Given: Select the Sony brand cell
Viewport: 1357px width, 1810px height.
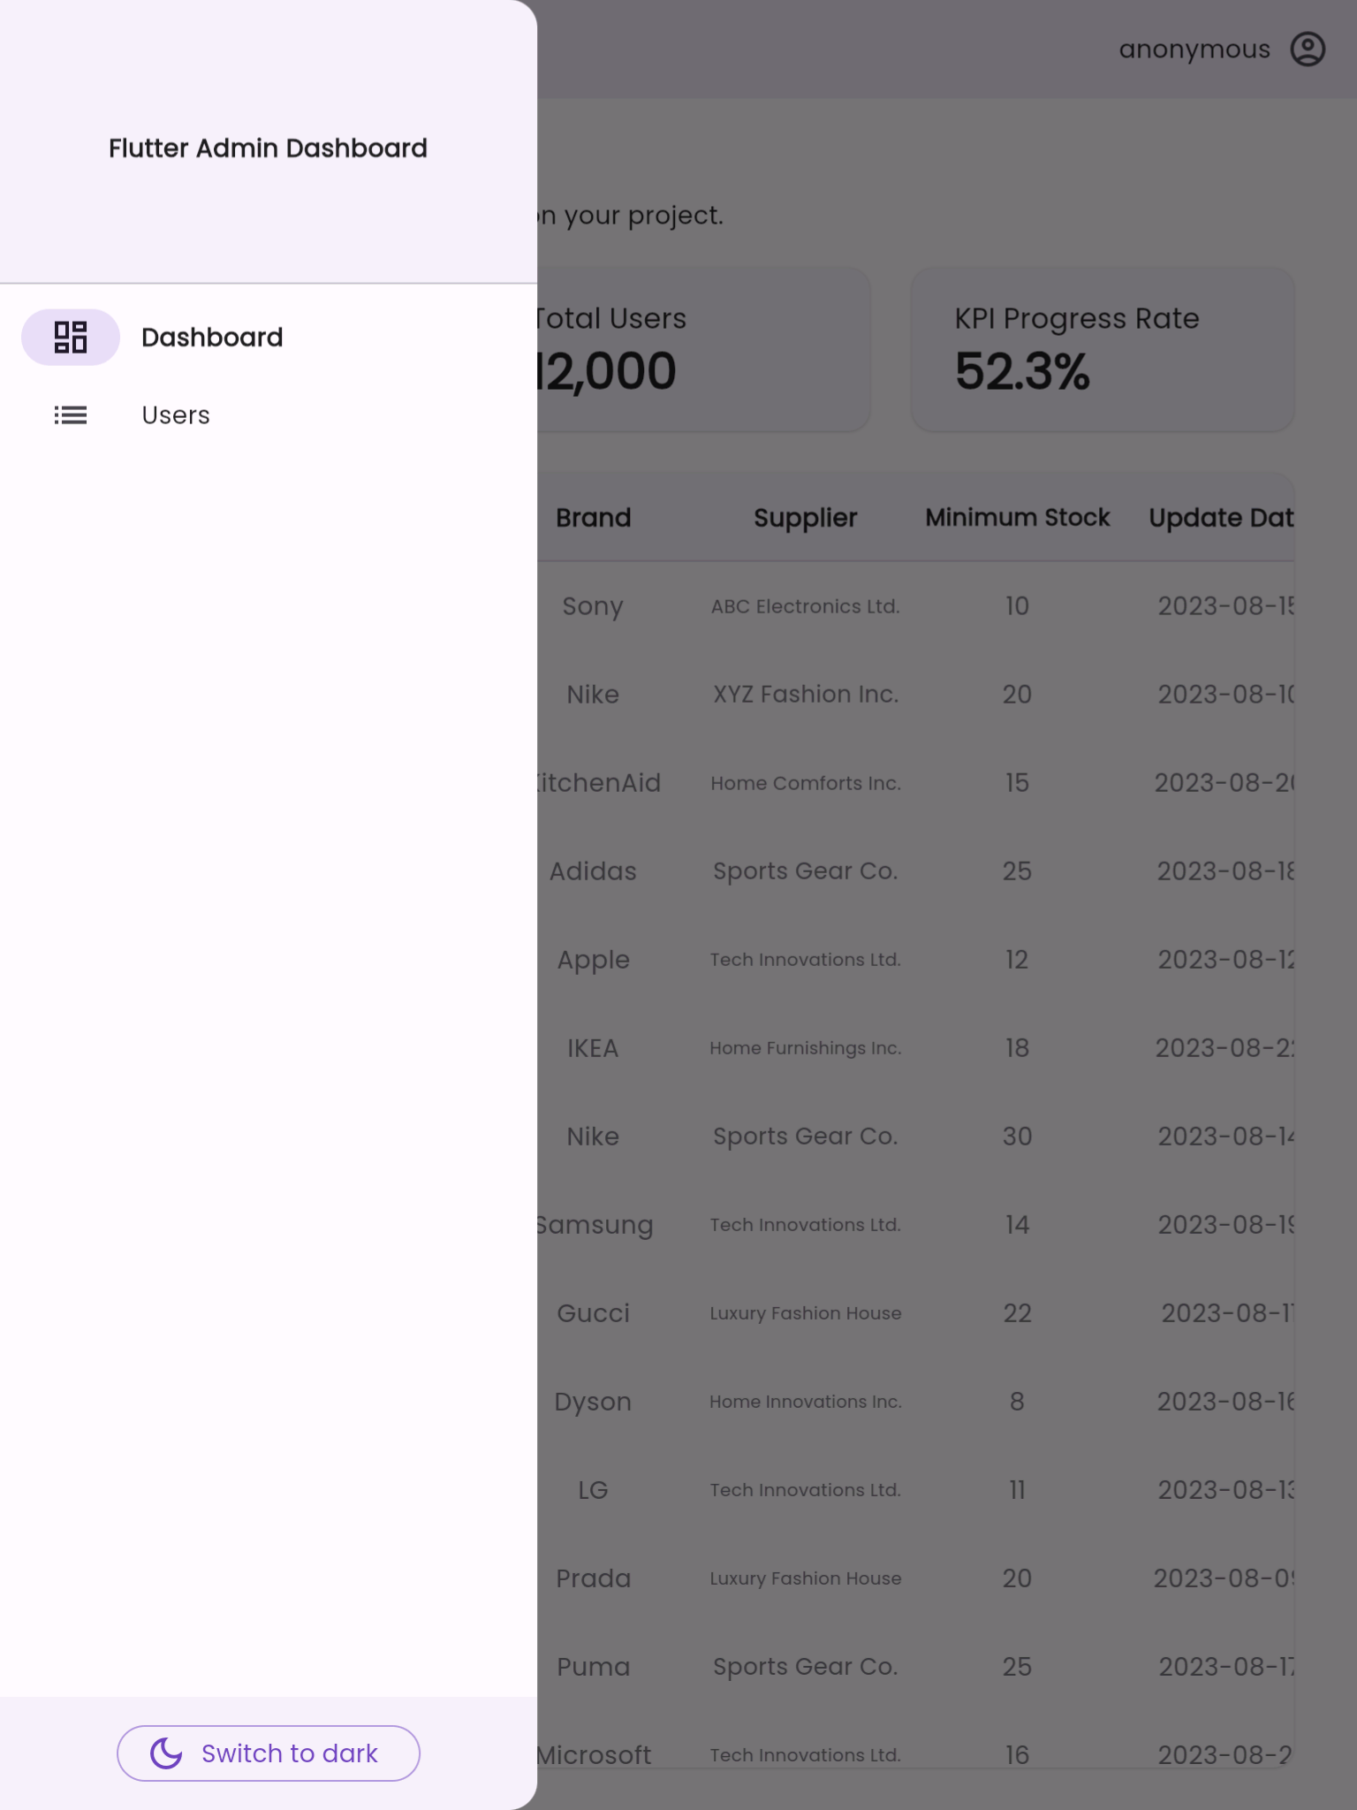Looking at the screenshot, I should coord(593,606).
